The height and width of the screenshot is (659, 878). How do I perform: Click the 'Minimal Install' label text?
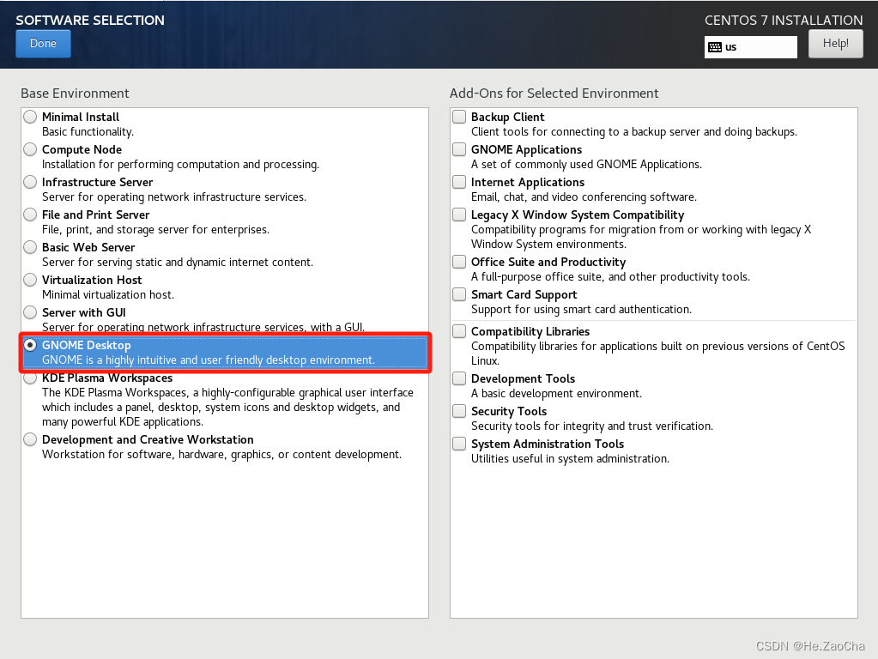tap(81, 117)
